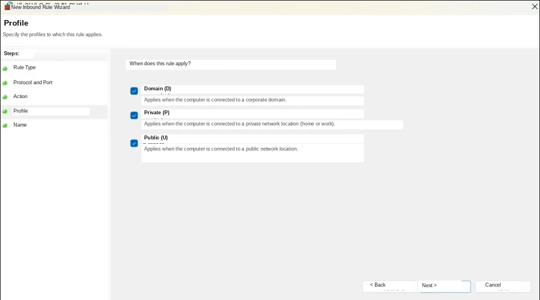Jump to the Name step

pyautogui.click(x=20, y=125)
